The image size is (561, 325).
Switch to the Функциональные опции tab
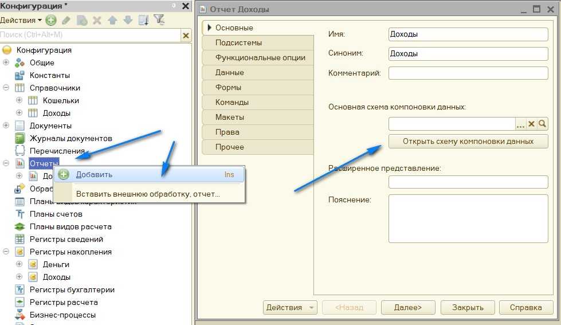(x=258, y=58)
